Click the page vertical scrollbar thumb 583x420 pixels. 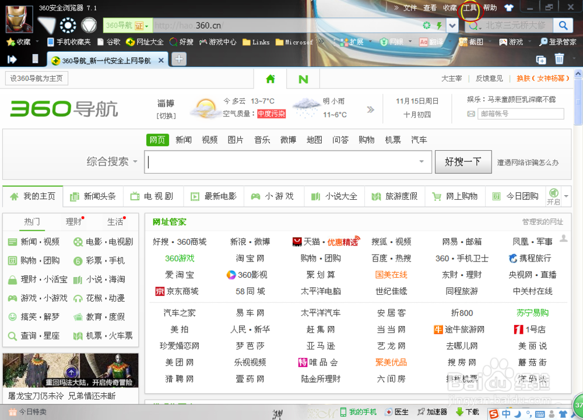[x=578, y=102]
